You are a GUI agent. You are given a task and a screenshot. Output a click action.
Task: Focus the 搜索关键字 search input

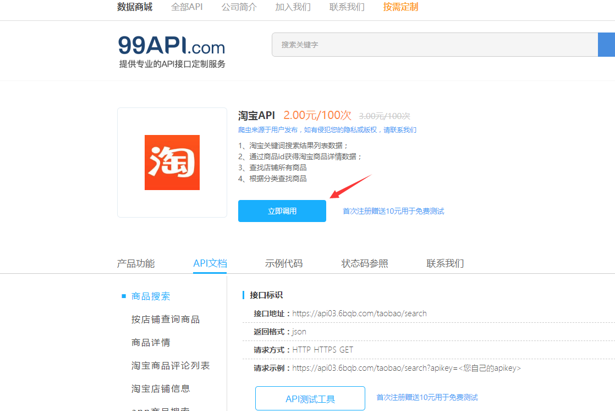[435, 45]
